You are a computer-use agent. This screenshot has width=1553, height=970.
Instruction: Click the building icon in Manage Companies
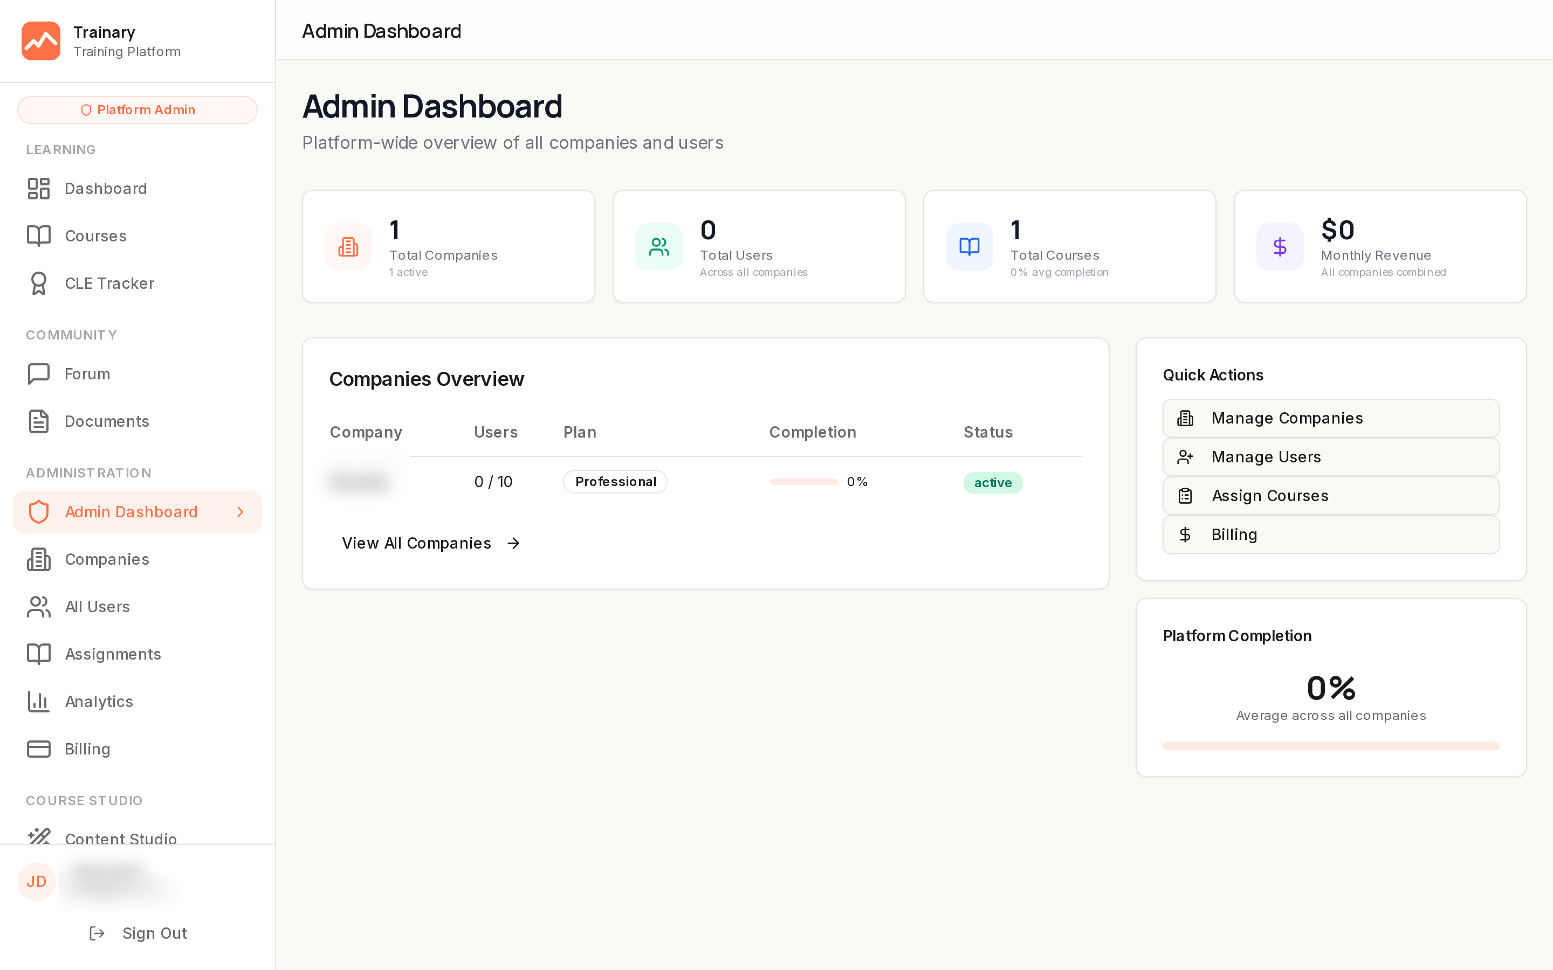coord(1185,418)
